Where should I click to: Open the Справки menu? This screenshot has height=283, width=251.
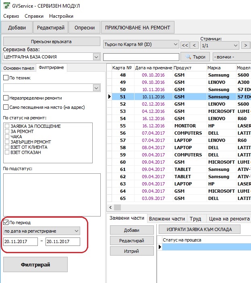click(34, 16)
